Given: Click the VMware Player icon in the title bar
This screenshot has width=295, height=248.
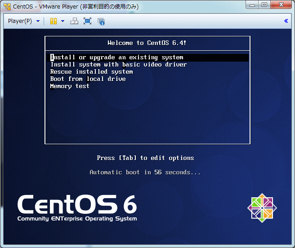Looking at the screenshot, I should coord(7,6).
